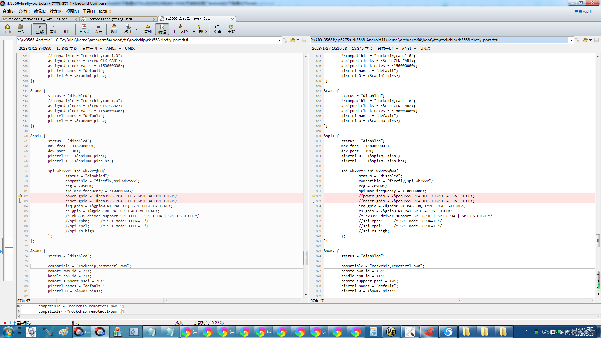The height and width of the screenshot is (338, 601).
Task: Display context lines via 上下文 button
Action: point(84,29)
